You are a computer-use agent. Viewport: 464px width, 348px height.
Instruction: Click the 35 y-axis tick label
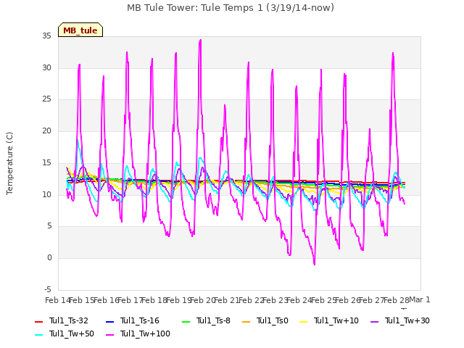click(x=46, y=36)
